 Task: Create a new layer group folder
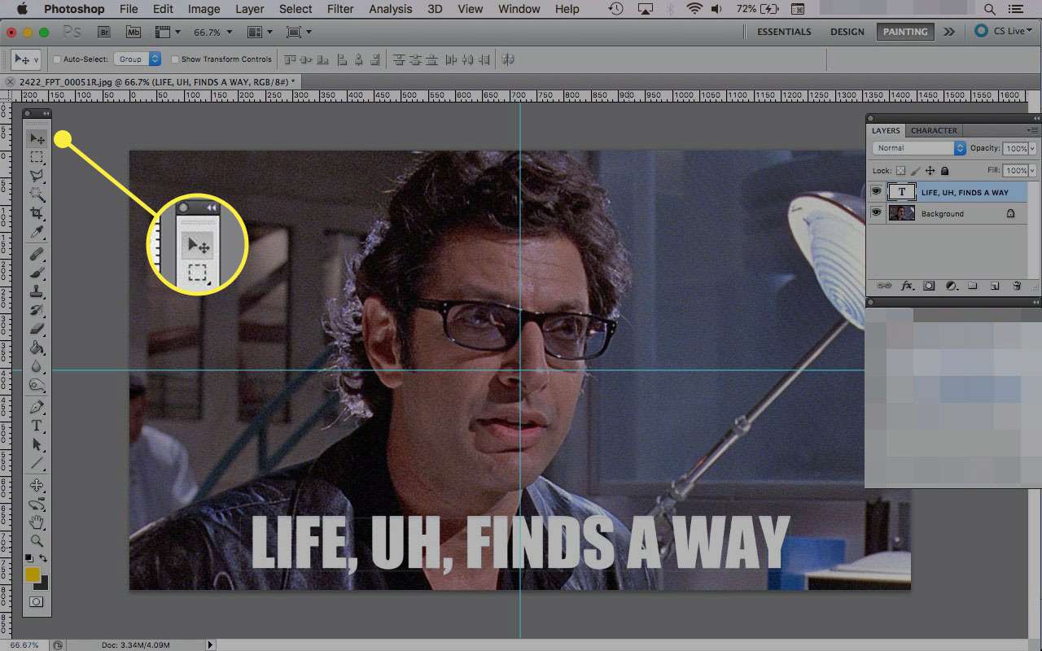click(972, 286)
